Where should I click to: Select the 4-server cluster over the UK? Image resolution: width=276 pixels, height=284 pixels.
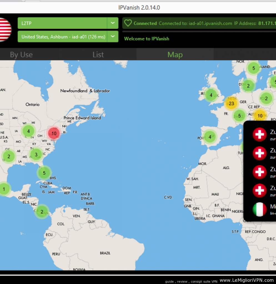(211, 95)
